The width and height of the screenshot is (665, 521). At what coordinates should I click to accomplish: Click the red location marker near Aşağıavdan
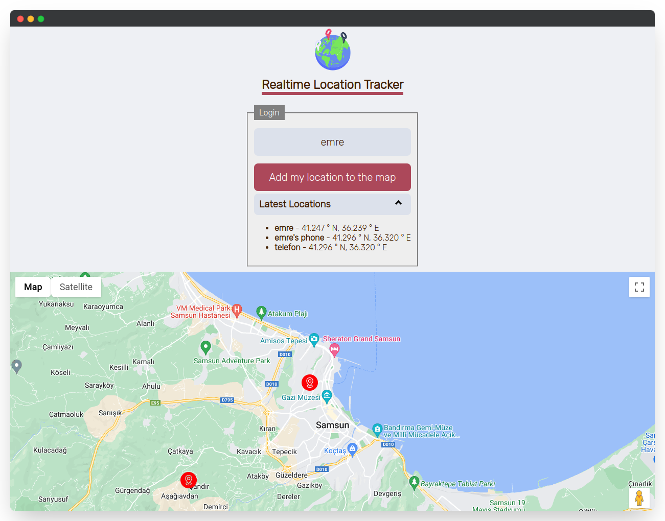(x=189, y=480)
